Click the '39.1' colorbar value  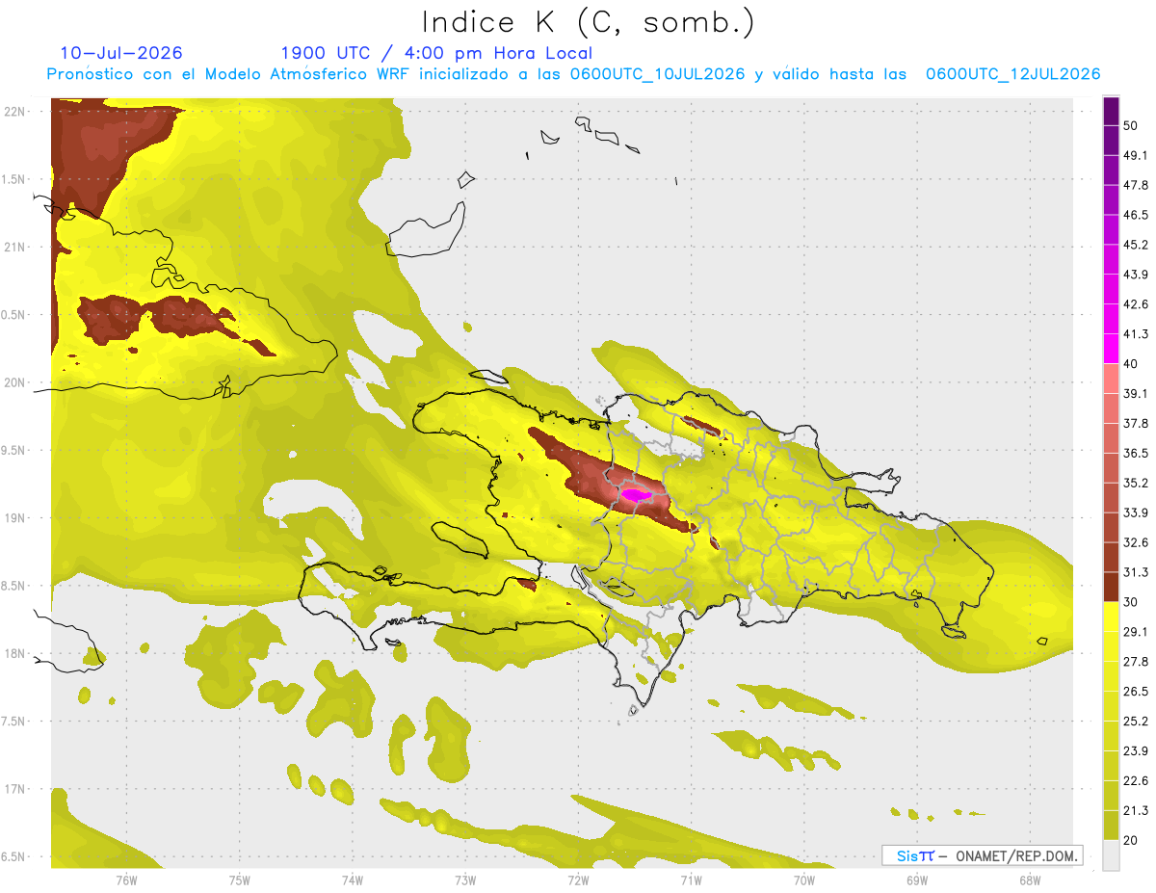click(x=1136, y=394)
